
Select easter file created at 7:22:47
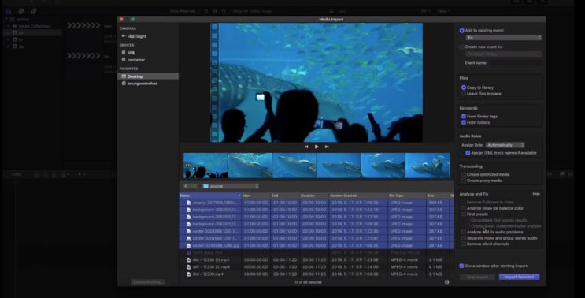point(317,238)
